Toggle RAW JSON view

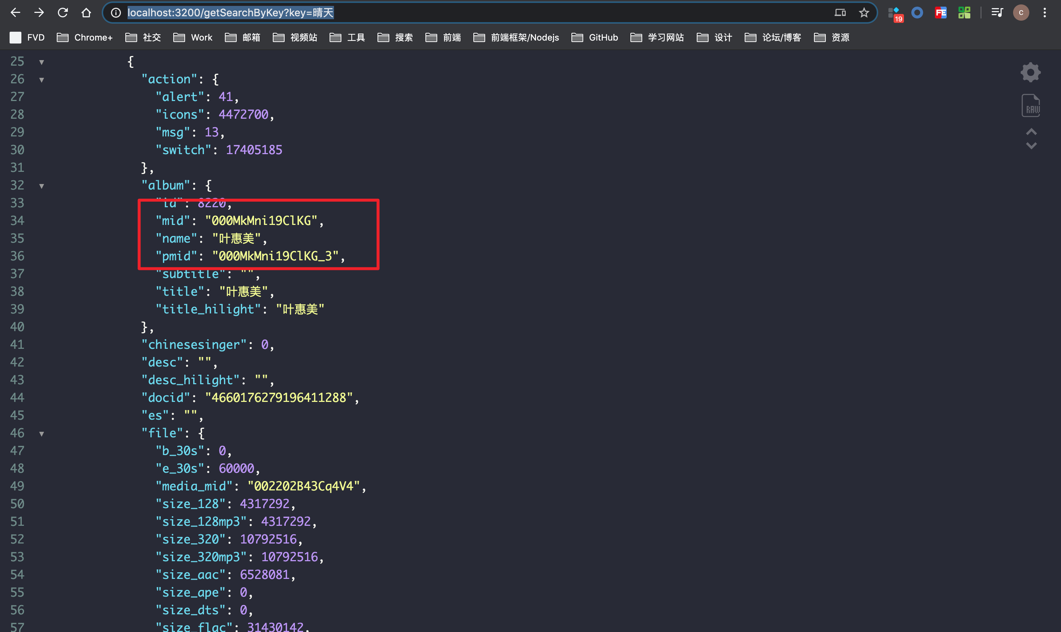click(1030, 105)
